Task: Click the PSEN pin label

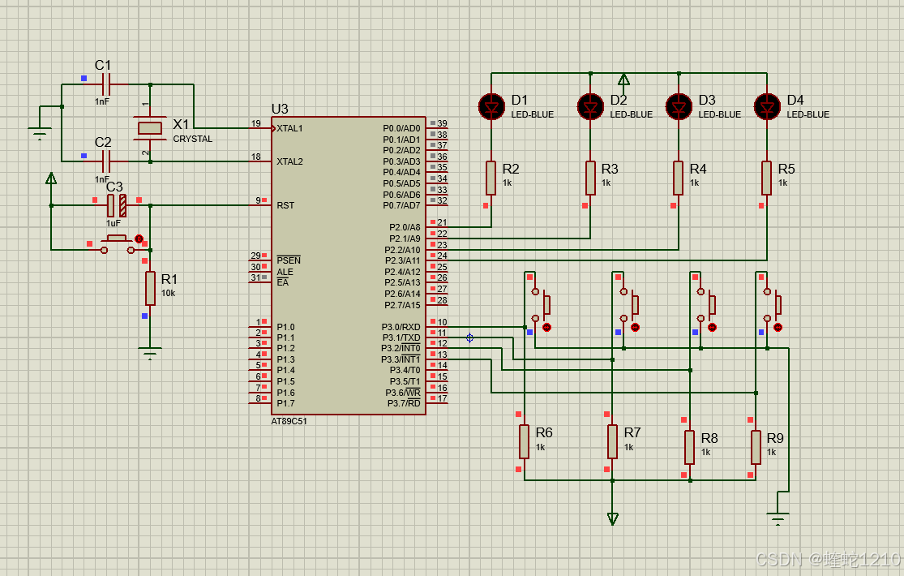Action: click(x=289, y=260)
